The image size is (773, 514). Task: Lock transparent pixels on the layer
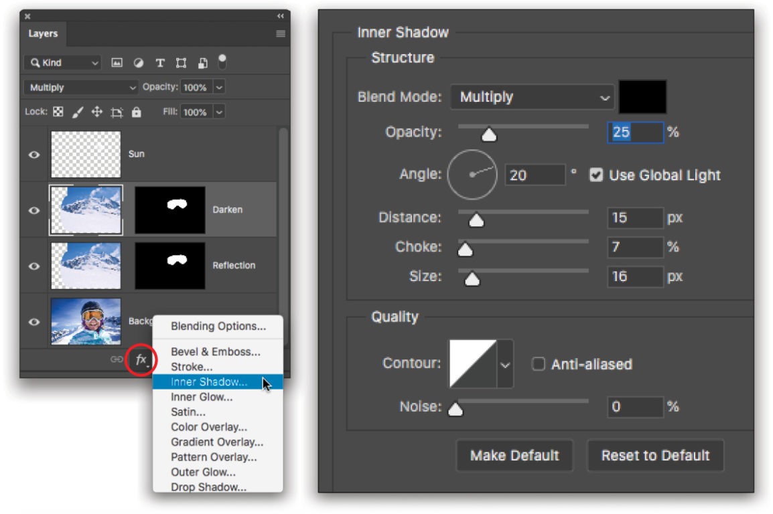click(x=60, y=112)
